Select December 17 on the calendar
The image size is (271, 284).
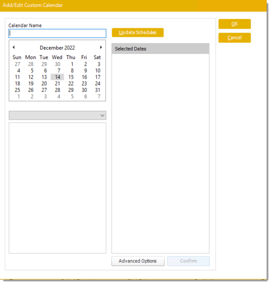tap(98, 77)
